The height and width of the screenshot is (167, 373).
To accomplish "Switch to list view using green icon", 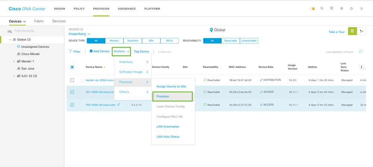I will [352, 31].
